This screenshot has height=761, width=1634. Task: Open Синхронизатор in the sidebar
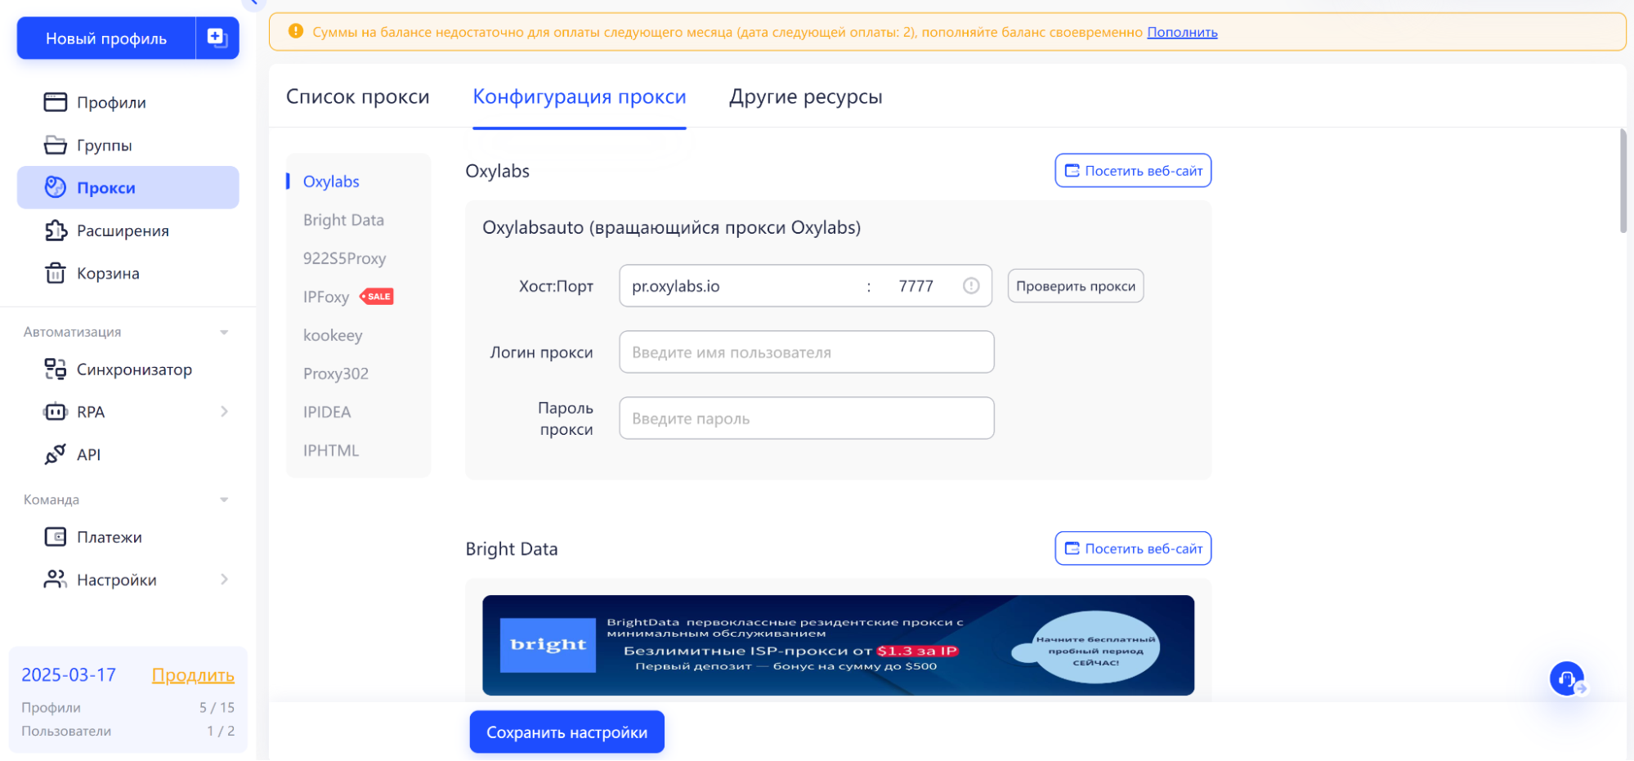[x=134, y=369]
